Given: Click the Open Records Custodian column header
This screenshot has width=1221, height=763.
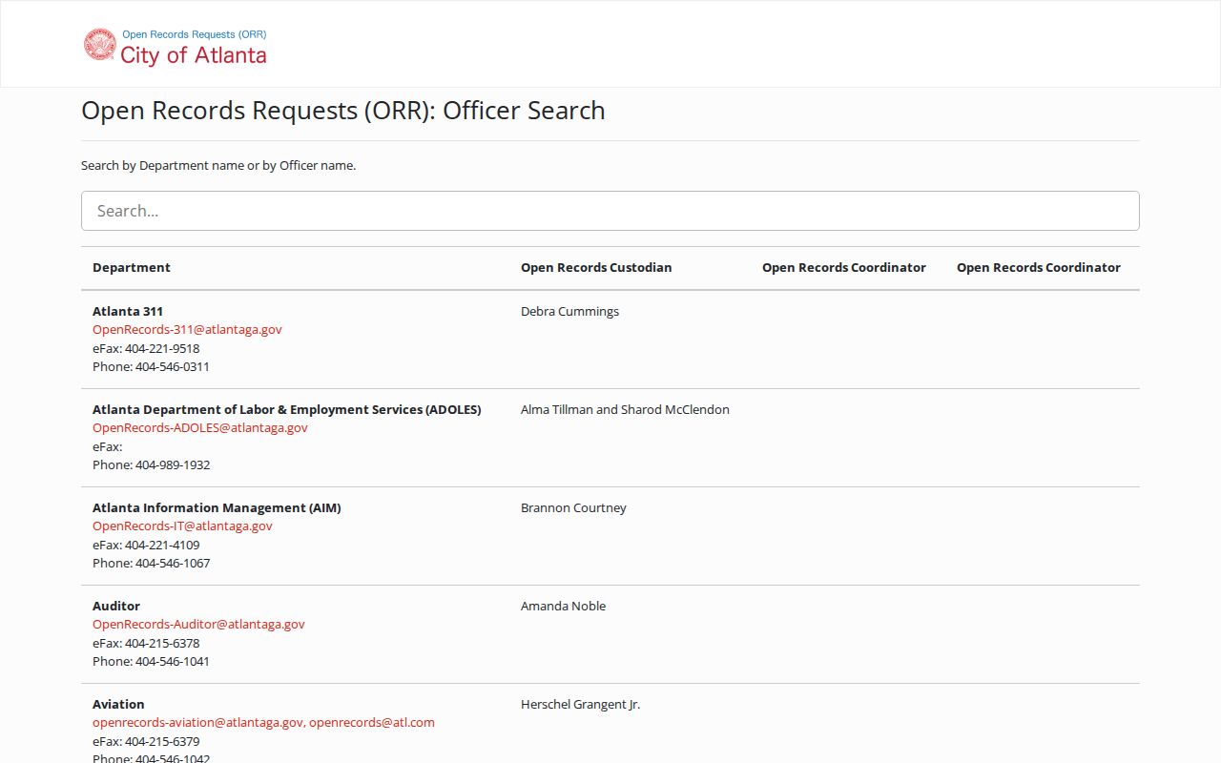Looking at the screenshot, I should pos(596,267).
